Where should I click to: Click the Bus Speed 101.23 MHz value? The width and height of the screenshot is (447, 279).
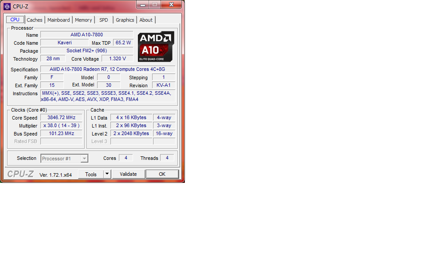point(61,134)
